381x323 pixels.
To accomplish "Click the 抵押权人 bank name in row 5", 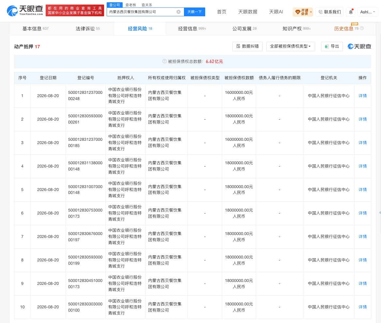I will [125, 190].
